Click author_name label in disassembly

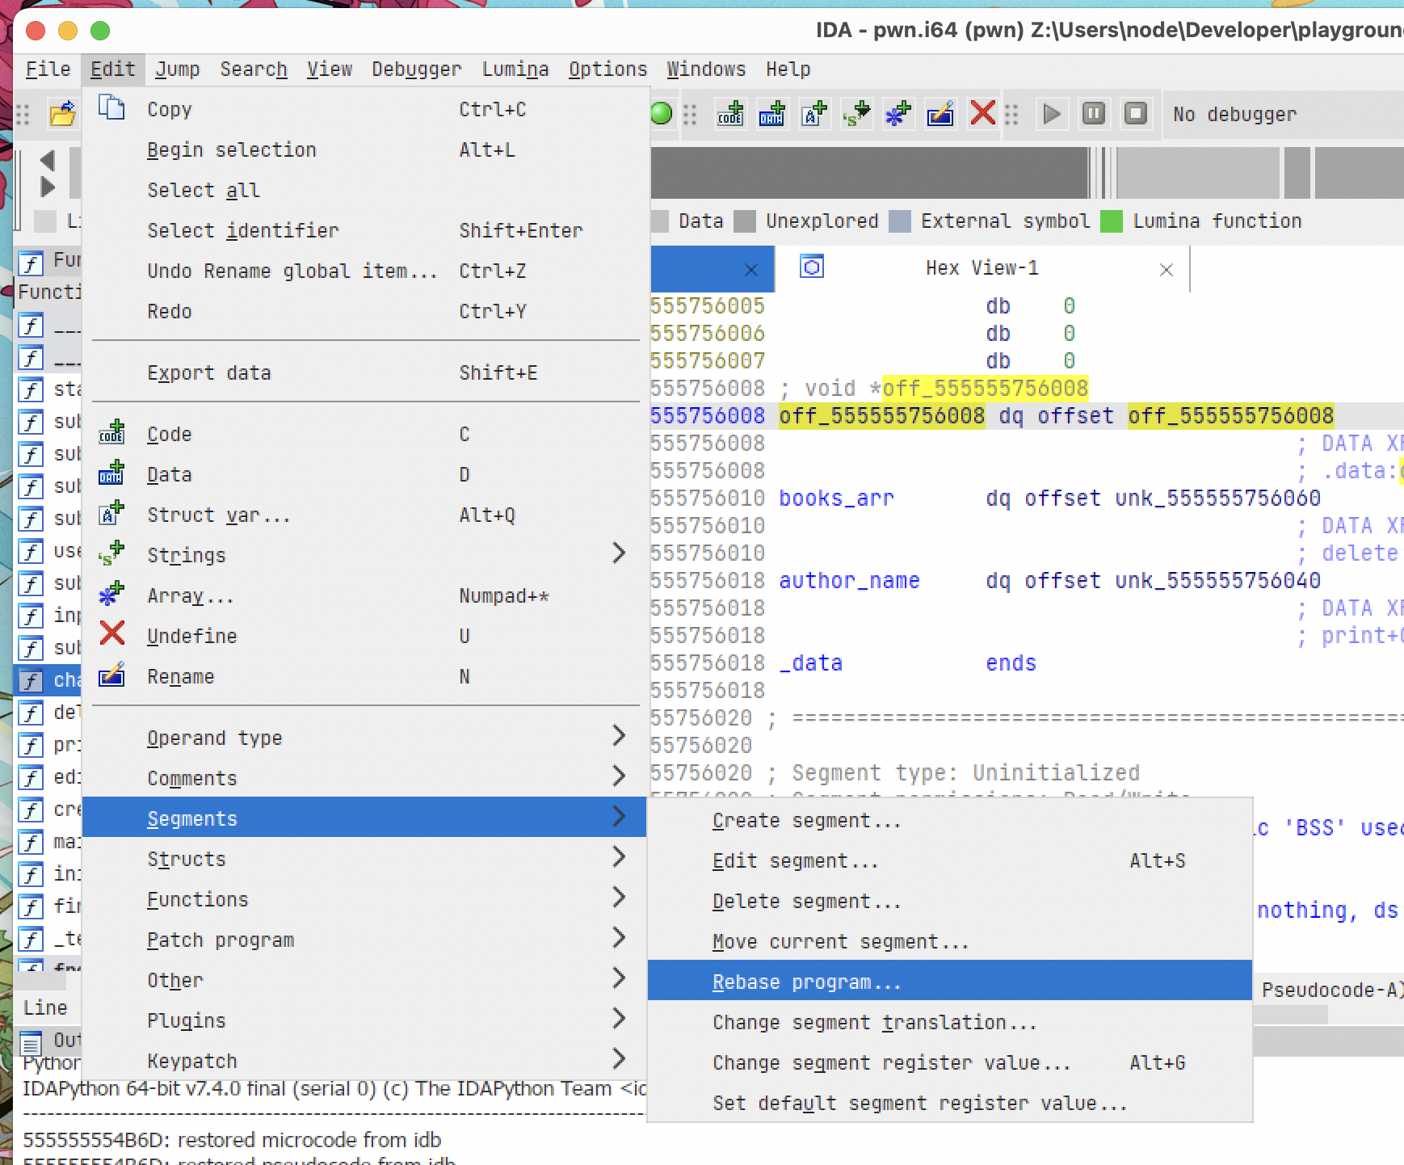pyautogui.click(x=849, y=580)
